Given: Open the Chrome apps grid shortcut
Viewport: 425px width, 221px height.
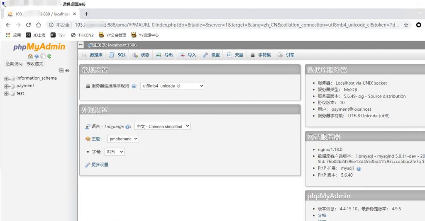Looking at the screenshot, I should tap(8, 35).
